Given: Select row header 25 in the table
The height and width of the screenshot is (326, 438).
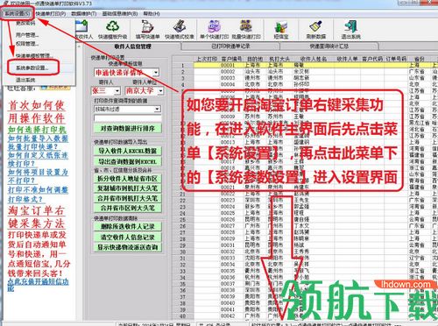Looking at the screenshot, I should tap(183, 219).
